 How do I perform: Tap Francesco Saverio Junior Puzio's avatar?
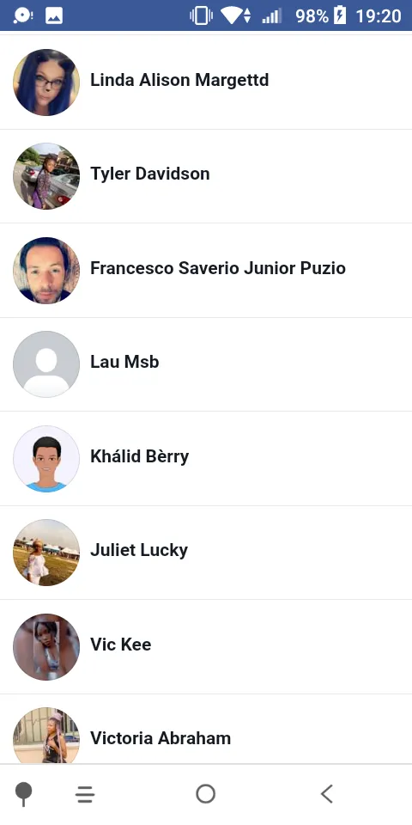(x=46, y=270)
